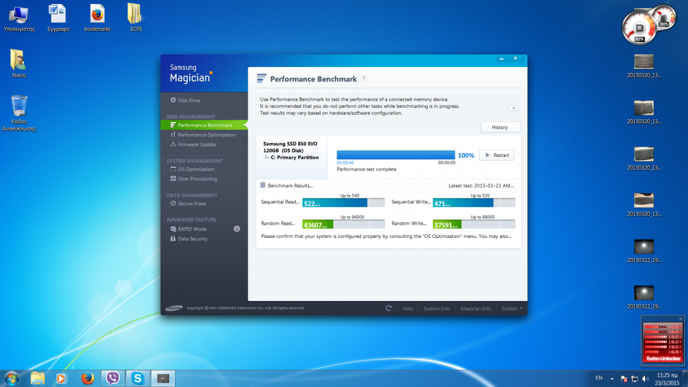Viewport: 688px width, 387px height.
Task: Open Windows Media Player from taskbar
Action: point(61,378)
